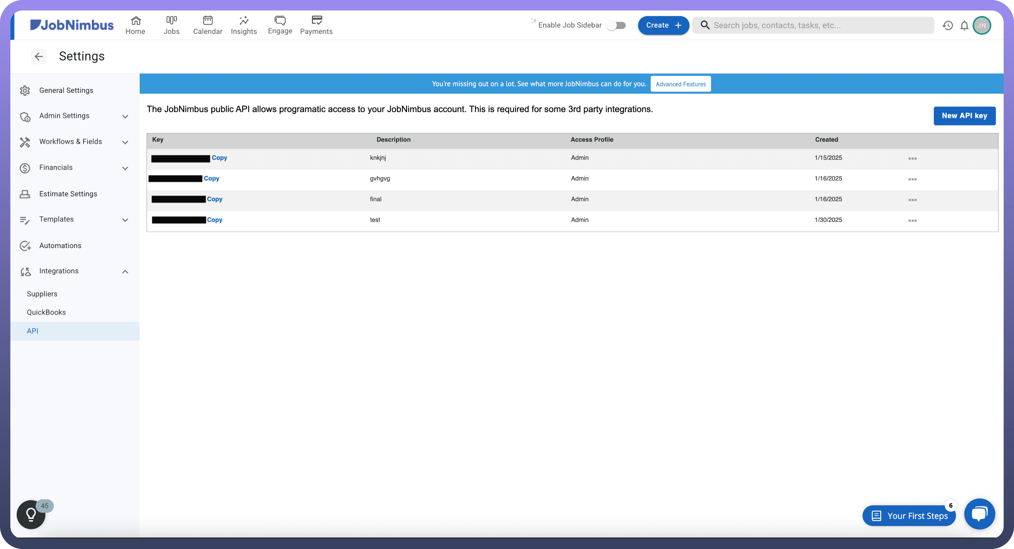The height and width of the screenshot is (549, 1014).
Task: Toggle Enable Job Sidebar switch
Action: 616,25
